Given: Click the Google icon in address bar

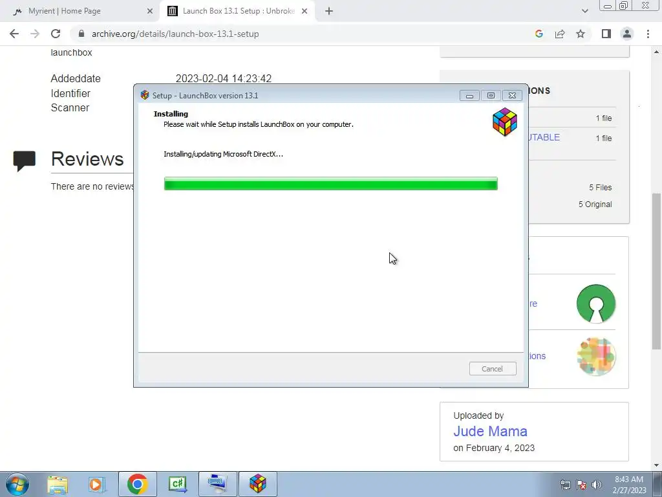Looking at the screenshot, I should pos(539,34).
